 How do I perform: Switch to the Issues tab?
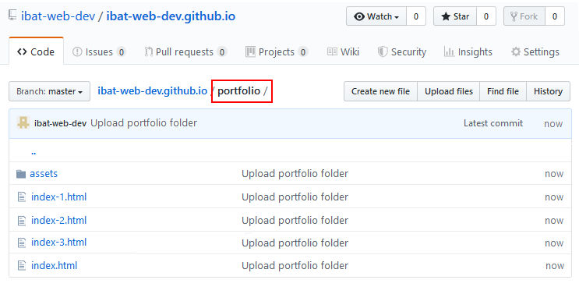click(x=99, y=52)
